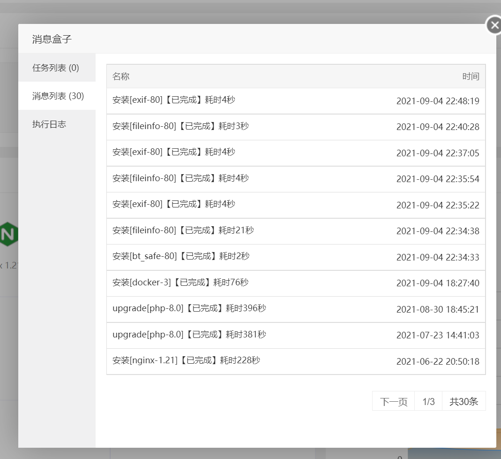
Task: Click timestamp 2021-09-04 22:35:54
Action: click(x=438, y=179)
